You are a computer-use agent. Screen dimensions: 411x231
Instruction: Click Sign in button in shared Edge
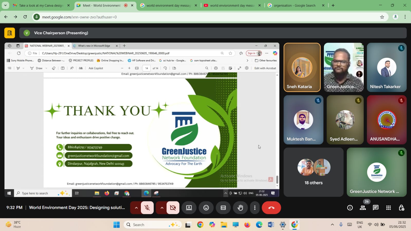tap(254, 53)
